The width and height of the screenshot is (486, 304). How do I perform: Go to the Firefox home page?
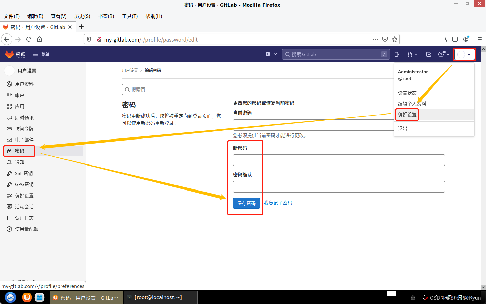pyautogui.click(x=39, y=39)
